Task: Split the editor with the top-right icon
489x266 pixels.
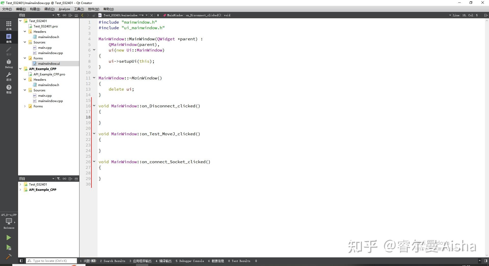Action: (x=485, y=15)
